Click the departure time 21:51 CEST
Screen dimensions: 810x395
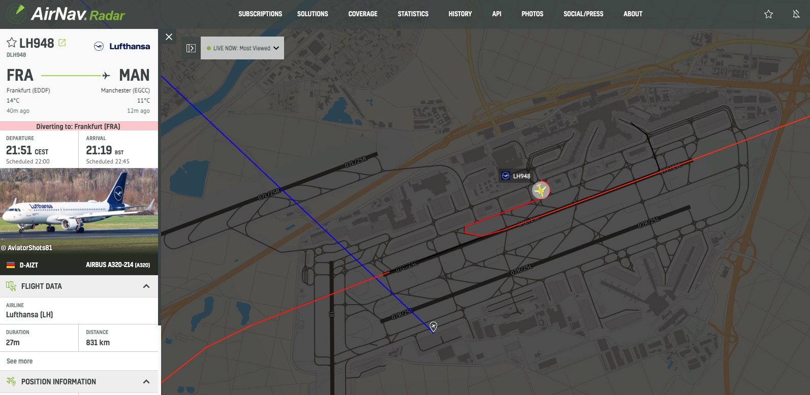(27, 150)
